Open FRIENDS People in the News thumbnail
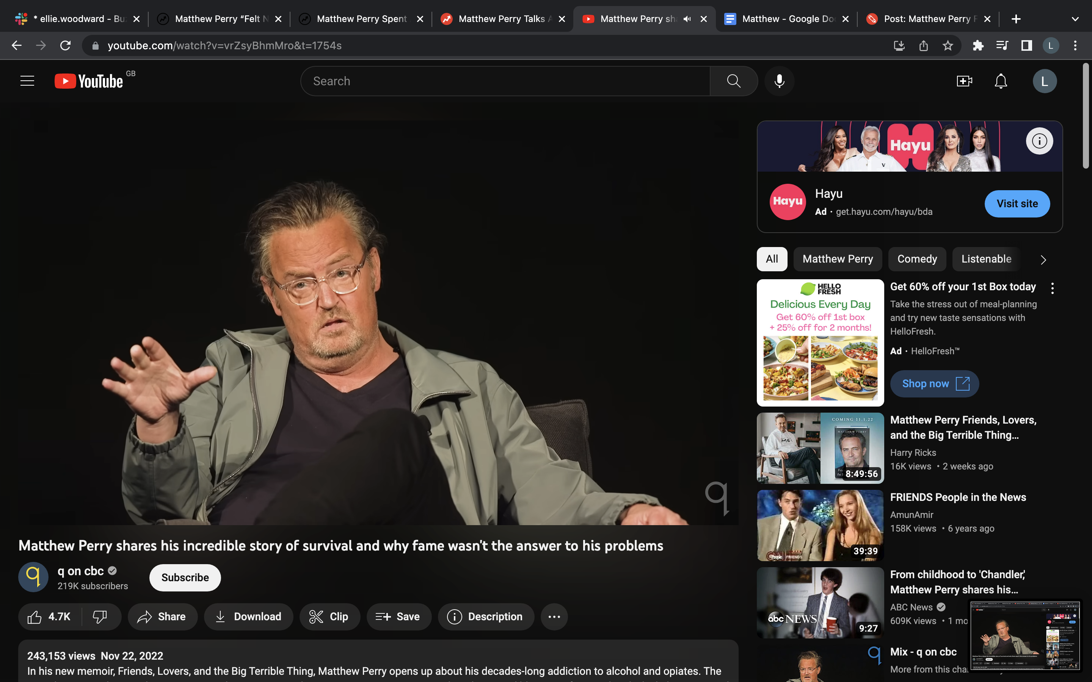 click(820, 525)
